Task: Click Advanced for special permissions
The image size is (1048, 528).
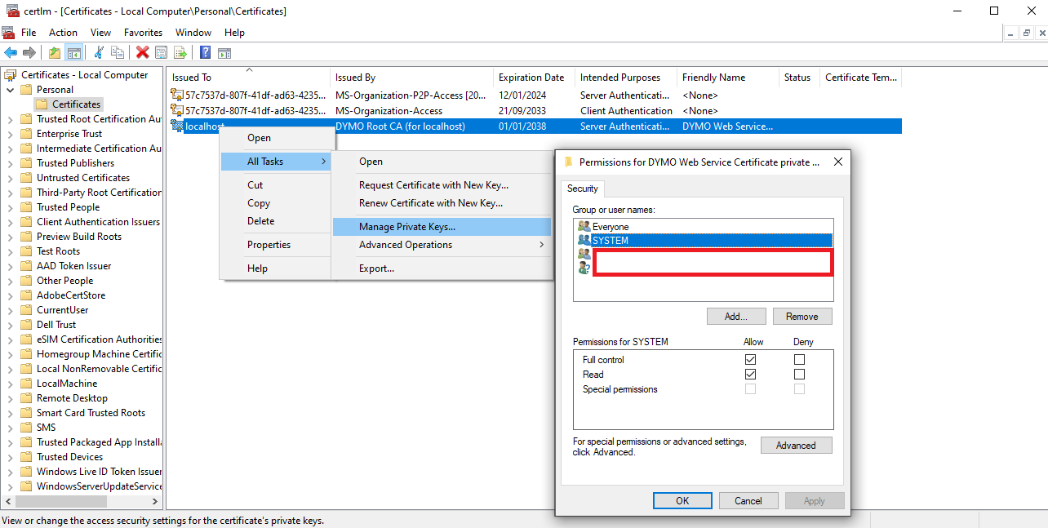Action: click(x=796, y=445)
